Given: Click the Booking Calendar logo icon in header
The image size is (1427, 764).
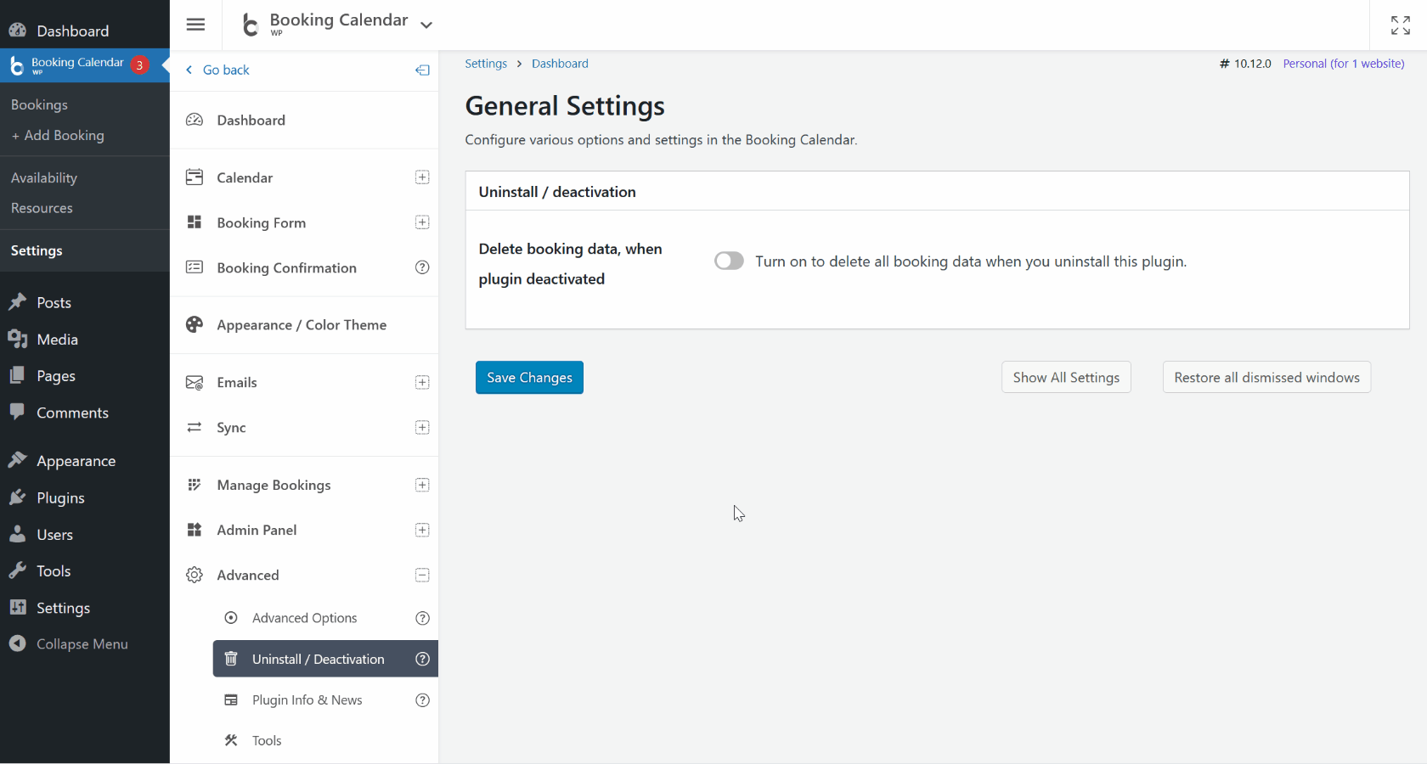Looking at the screenshot, I should tap(251, 25).
